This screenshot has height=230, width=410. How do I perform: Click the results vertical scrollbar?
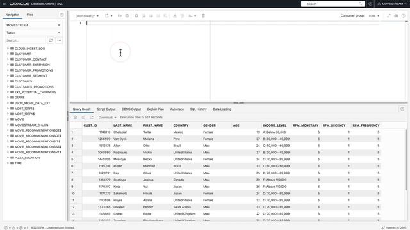coord(406,160)
